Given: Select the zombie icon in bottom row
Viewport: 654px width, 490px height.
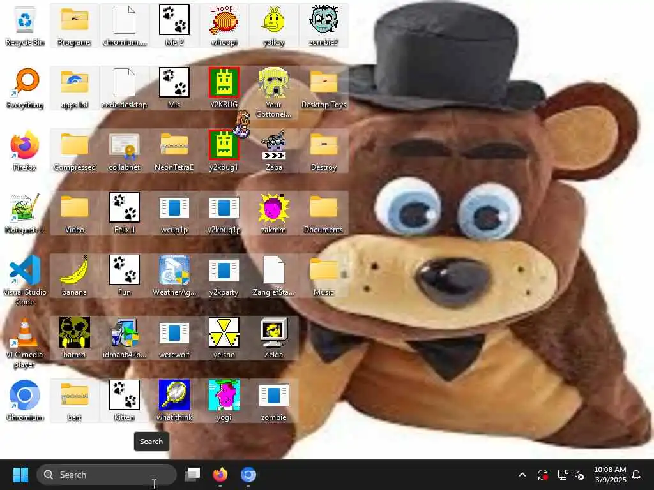Looking at the screenshot, I should (x=273, y=400).
